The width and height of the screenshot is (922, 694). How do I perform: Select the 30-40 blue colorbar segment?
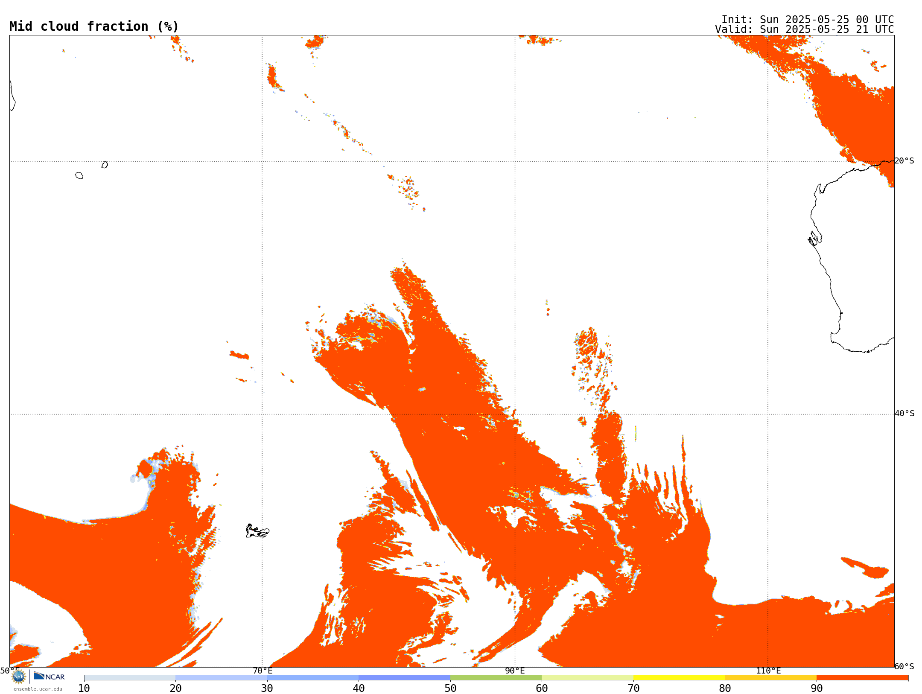pos(313,678)
